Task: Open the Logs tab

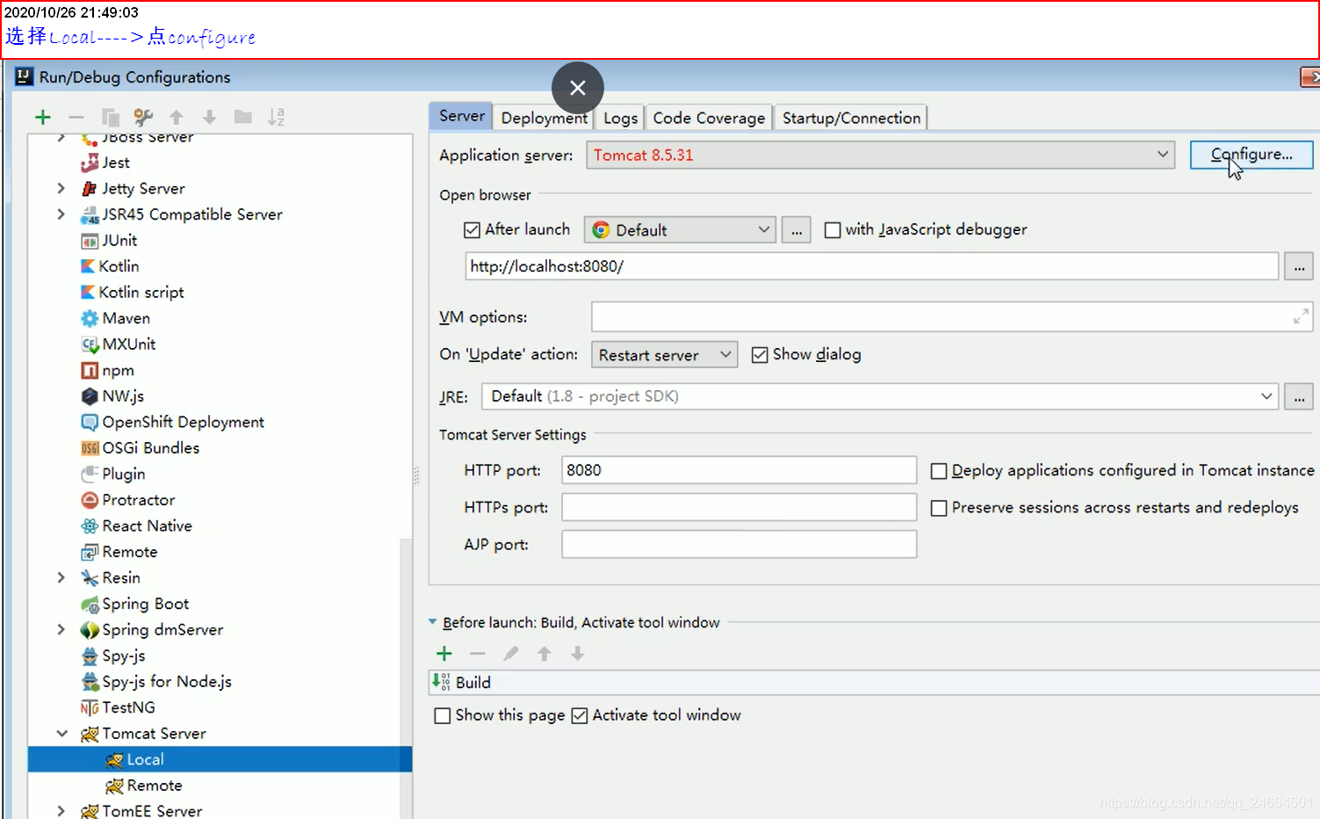Action: [x=620, y=118]
